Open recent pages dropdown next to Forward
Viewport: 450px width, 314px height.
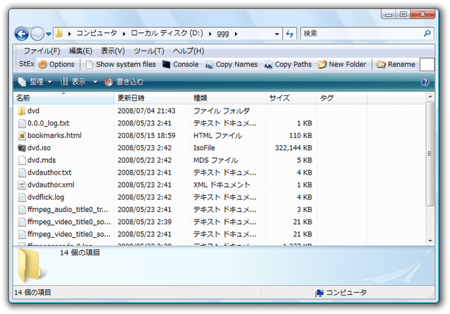coord(49,34)
